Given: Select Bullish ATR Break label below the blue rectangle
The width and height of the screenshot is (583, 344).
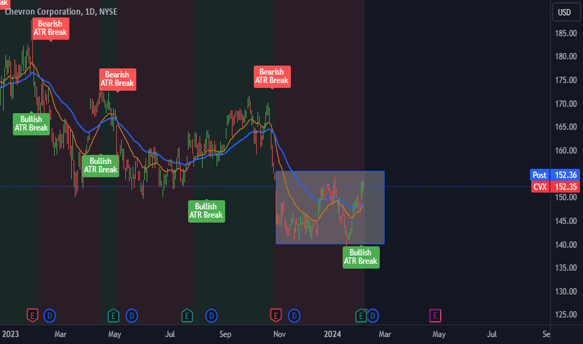Looking at the screenshot, I should click(361, 256).
